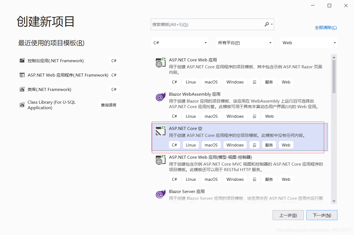This screenshot has width=354, height=235.
Task: Open the C# language dropdown
Action: coord(179,43)
